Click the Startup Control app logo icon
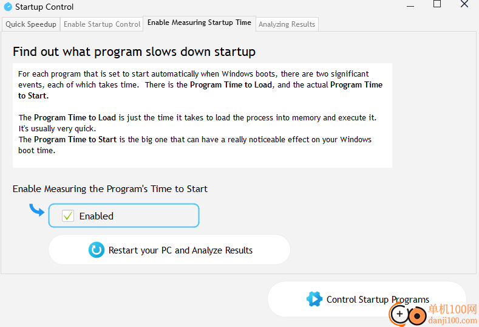 click(x=8, y=7)
